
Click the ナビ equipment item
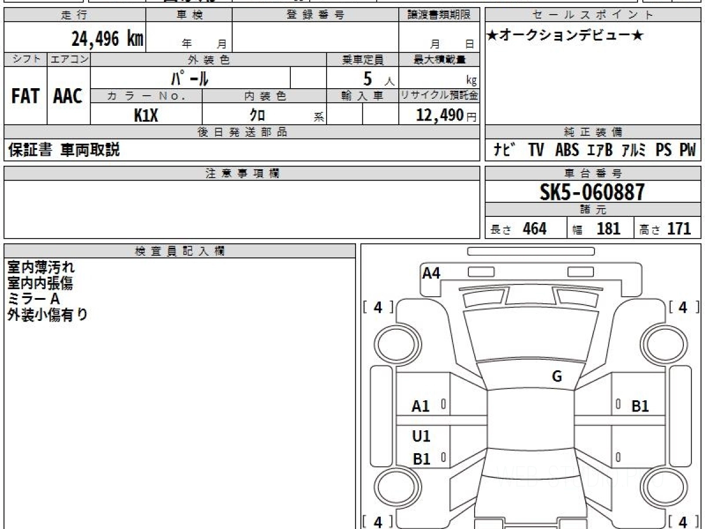coord(504,150)
